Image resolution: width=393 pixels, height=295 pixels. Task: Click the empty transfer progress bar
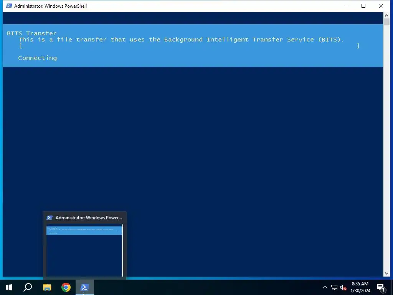pos(189,46)
